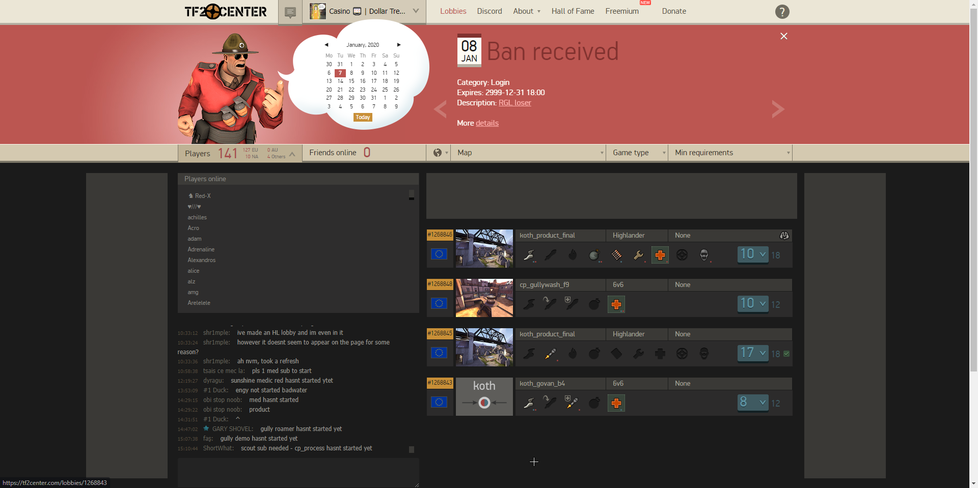Open the About menu
This screenshot has height=488, width=978.
pos(526,11)
